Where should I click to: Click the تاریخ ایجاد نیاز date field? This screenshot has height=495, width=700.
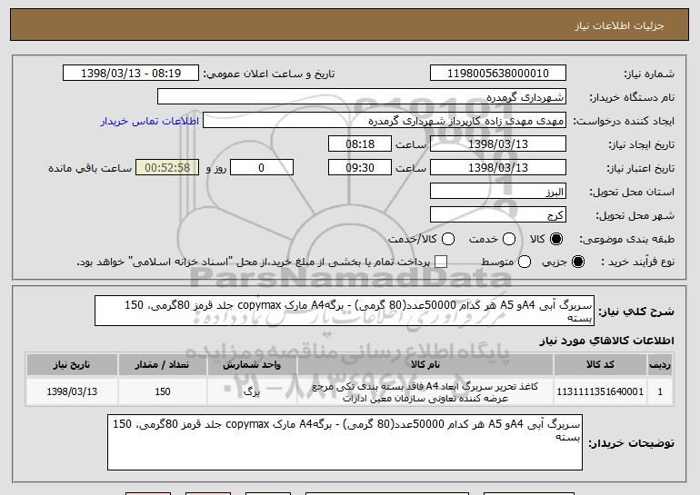498,144
